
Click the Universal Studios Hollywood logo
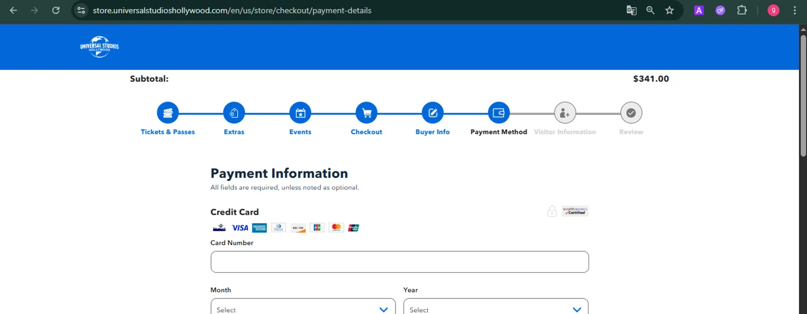[x=100, y=47]
